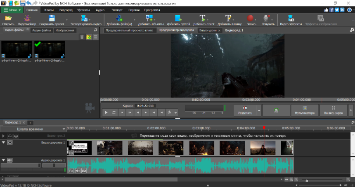The width and height of the screenshot is (355, 187).
Task: Collapse Видео дорожка 1 triangle
Action: pos(3,143)
